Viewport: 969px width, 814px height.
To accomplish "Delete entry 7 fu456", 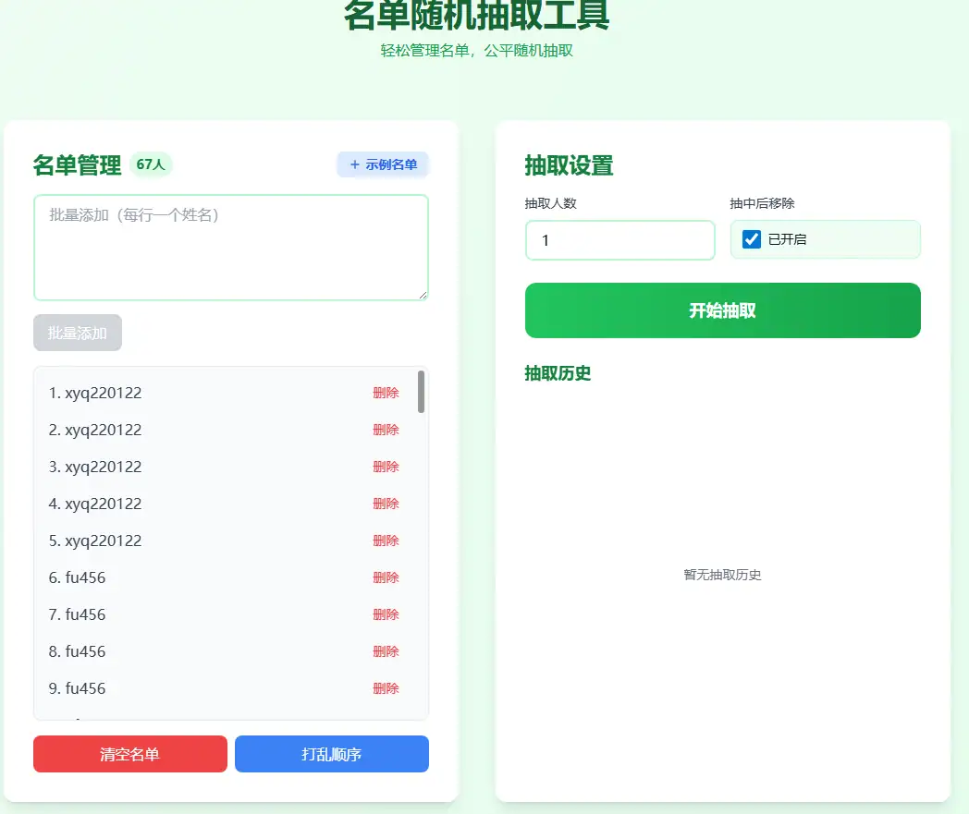I will click(x=386, y=614).
